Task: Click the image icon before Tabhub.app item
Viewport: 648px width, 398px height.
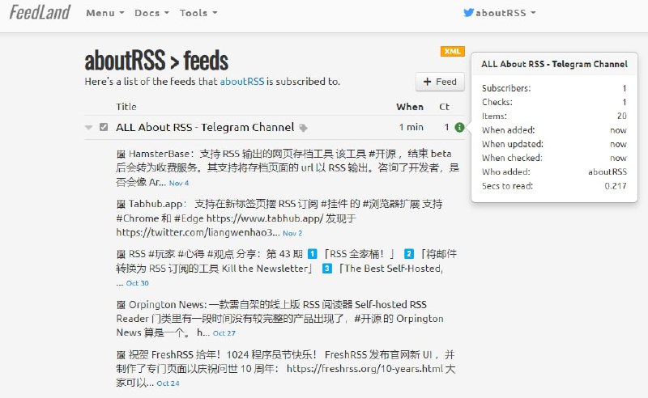Action: 121,204
